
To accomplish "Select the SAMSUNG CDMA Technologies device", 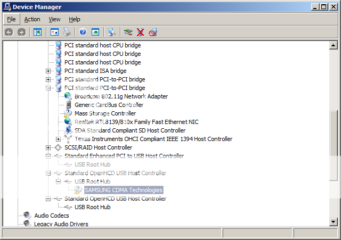I will pos(123,190).
